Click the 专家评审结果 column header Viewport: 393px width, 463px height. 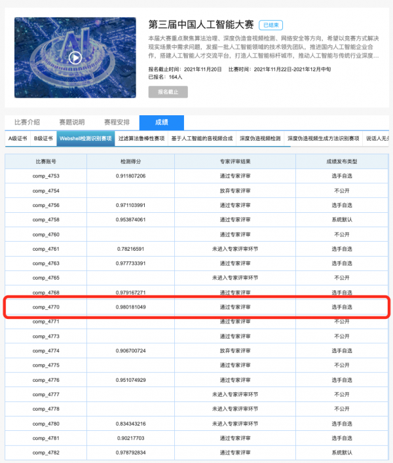click(x=235, y=162)
